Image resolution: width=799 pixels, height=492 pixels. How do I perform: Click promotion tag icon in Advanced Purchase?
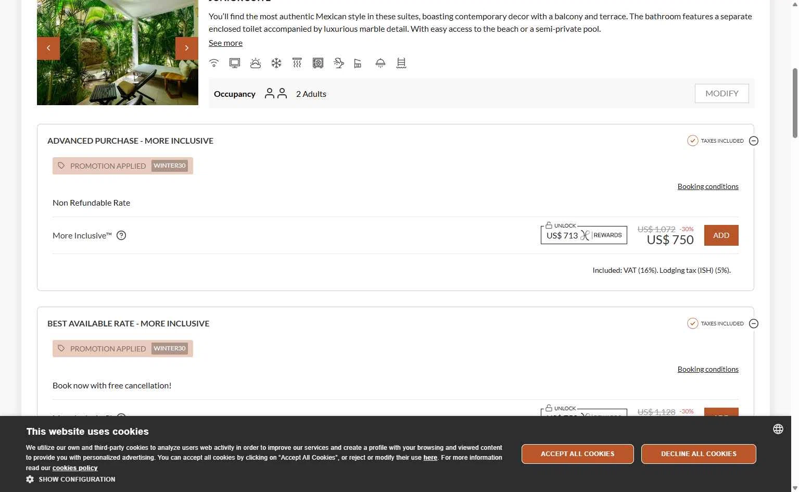(x=61, y=166)
